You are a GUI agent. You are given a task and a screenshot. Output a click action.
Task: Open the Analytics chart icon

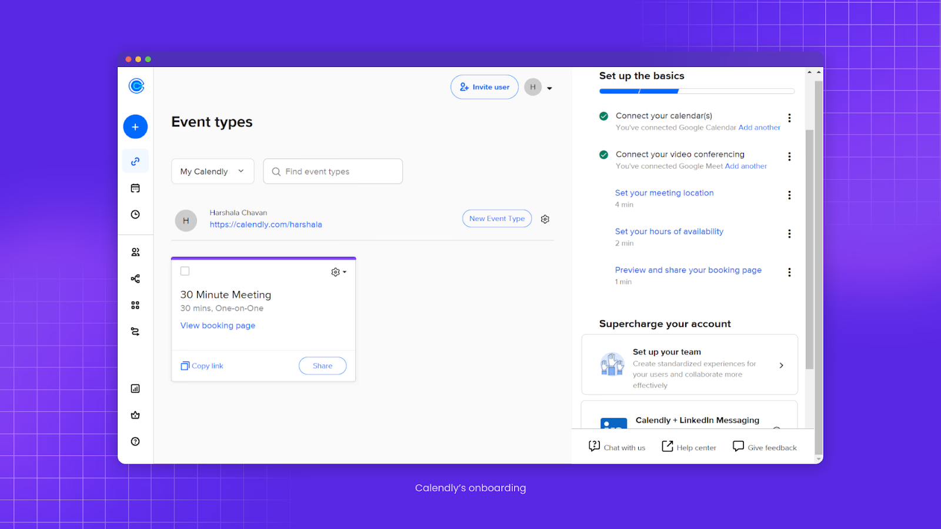click(x=135, y=388)
